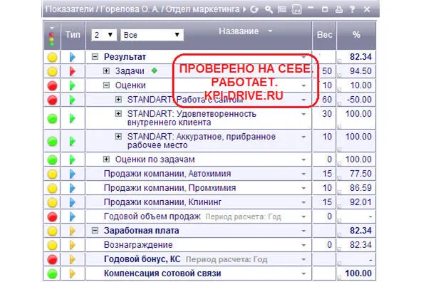Select Компенсация сотовой связи row

[x=209, y=273]
